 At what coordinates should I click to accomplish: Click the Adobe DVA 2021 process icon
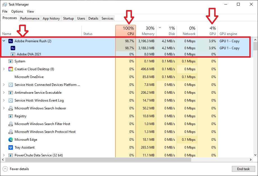click(x=13, y=54)
